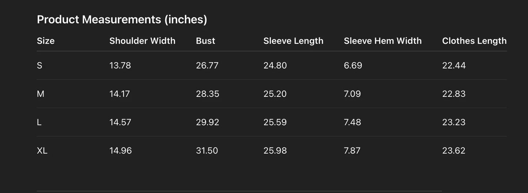Click the size L row label
The width and height of the screenshot is (528, 193).
(x=39, y=122)
